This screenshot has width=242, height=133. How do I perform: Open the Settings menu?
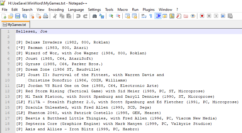click(x=94, y=10)
